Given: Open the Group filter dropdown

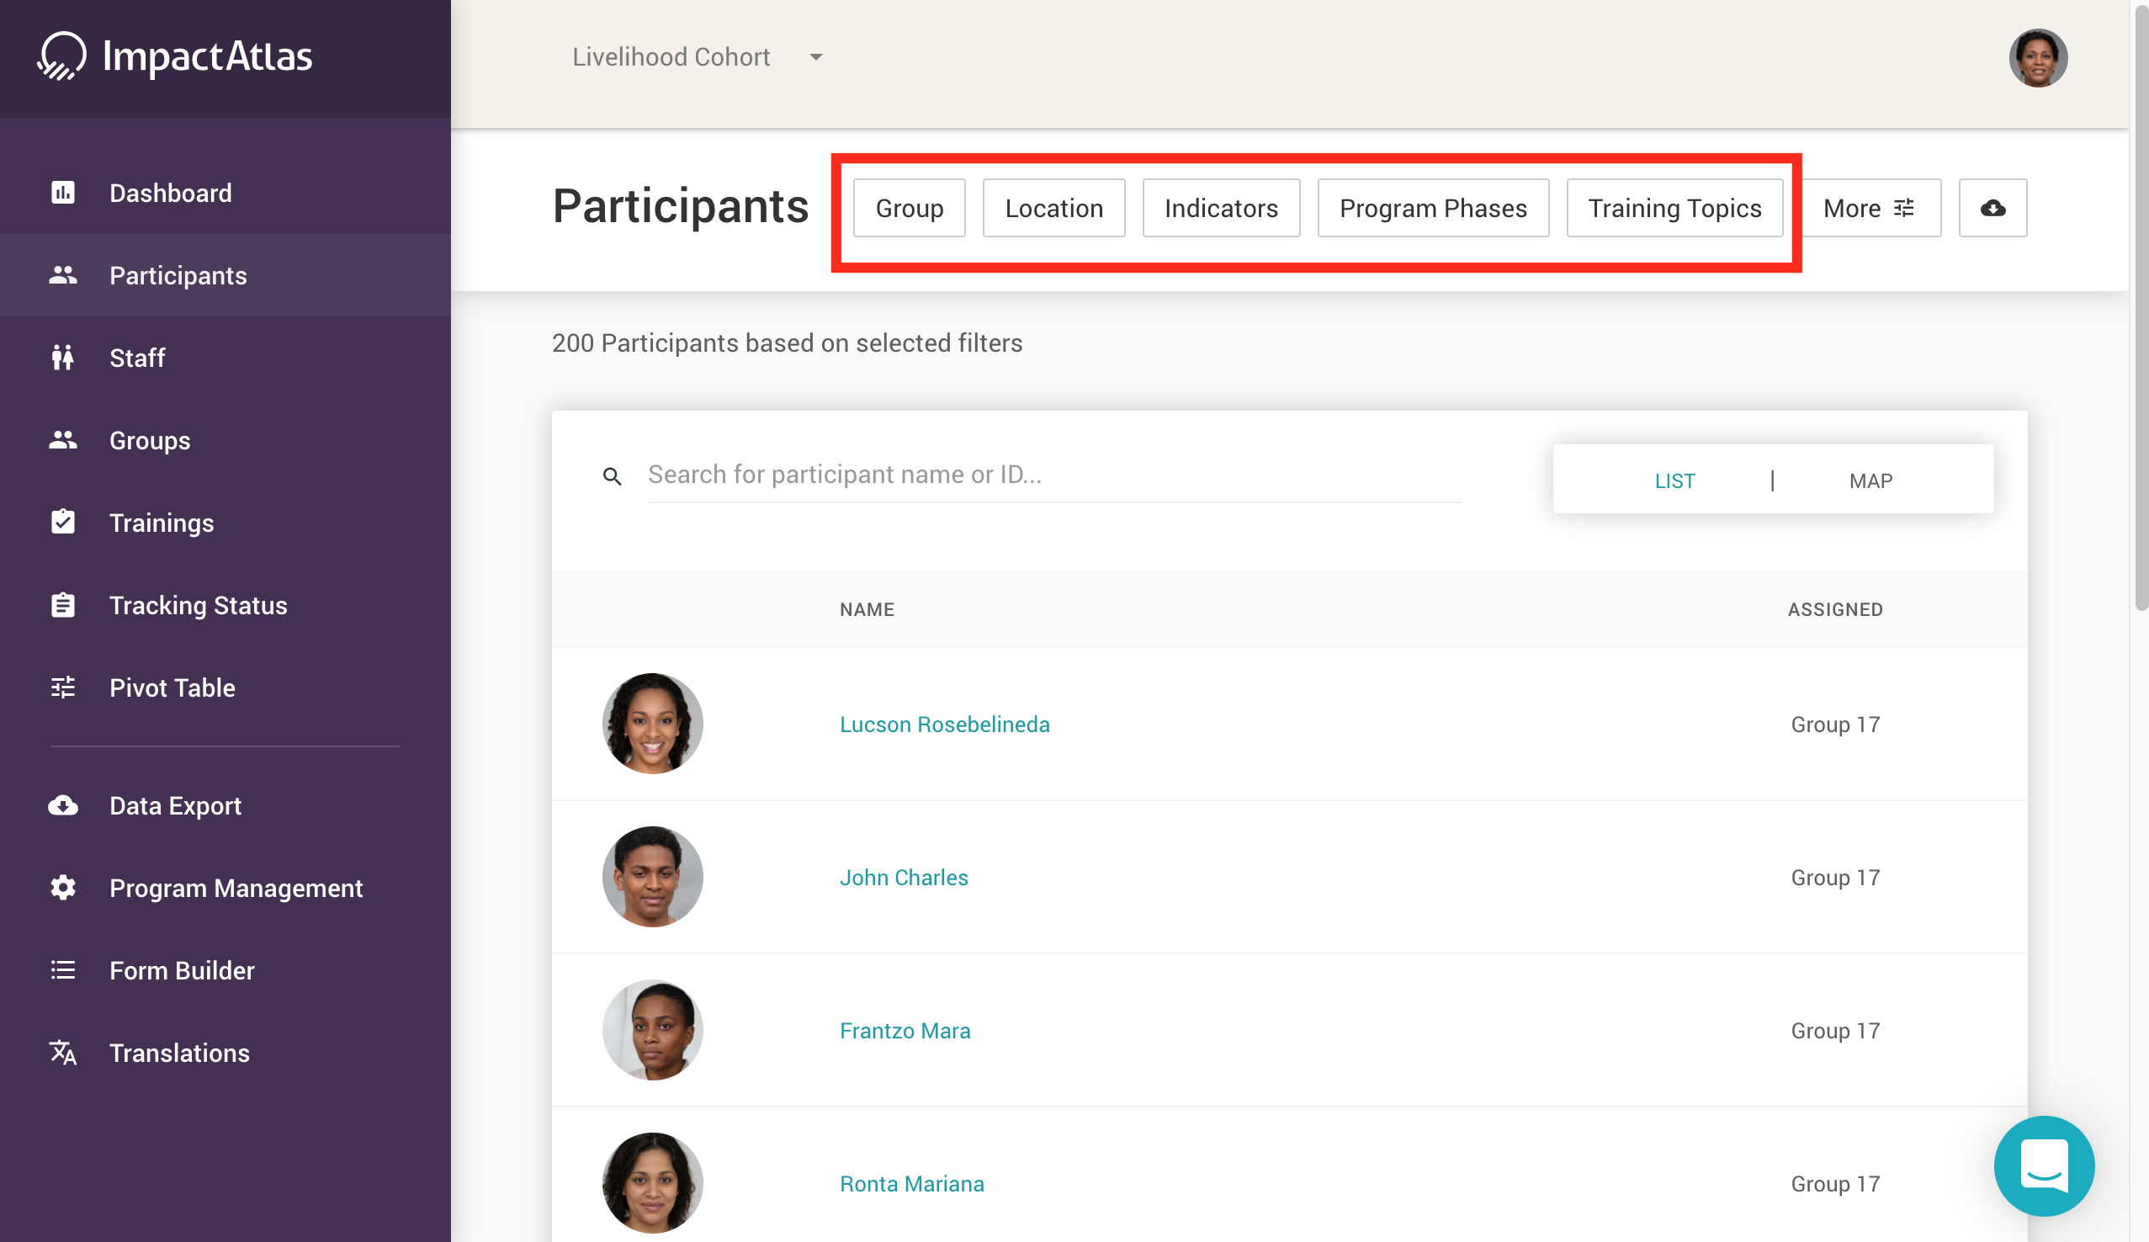Looking at the screenshot, I should [x=909, y=208].
